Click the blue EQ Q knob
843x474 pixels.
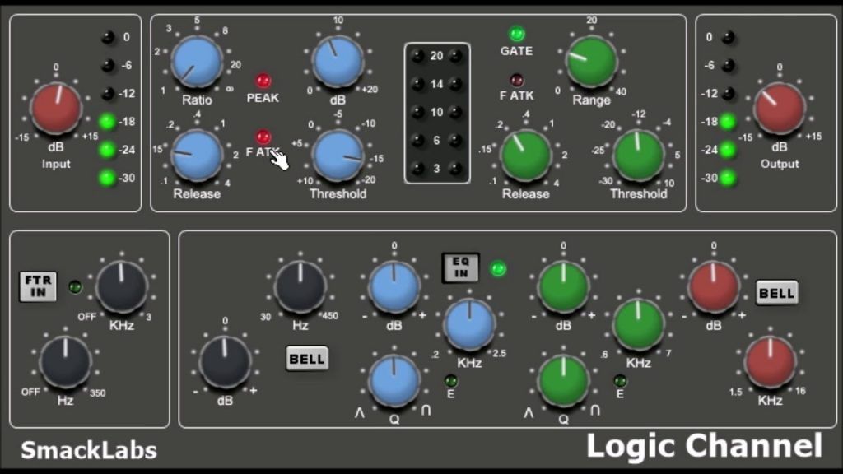click(394, 381)
